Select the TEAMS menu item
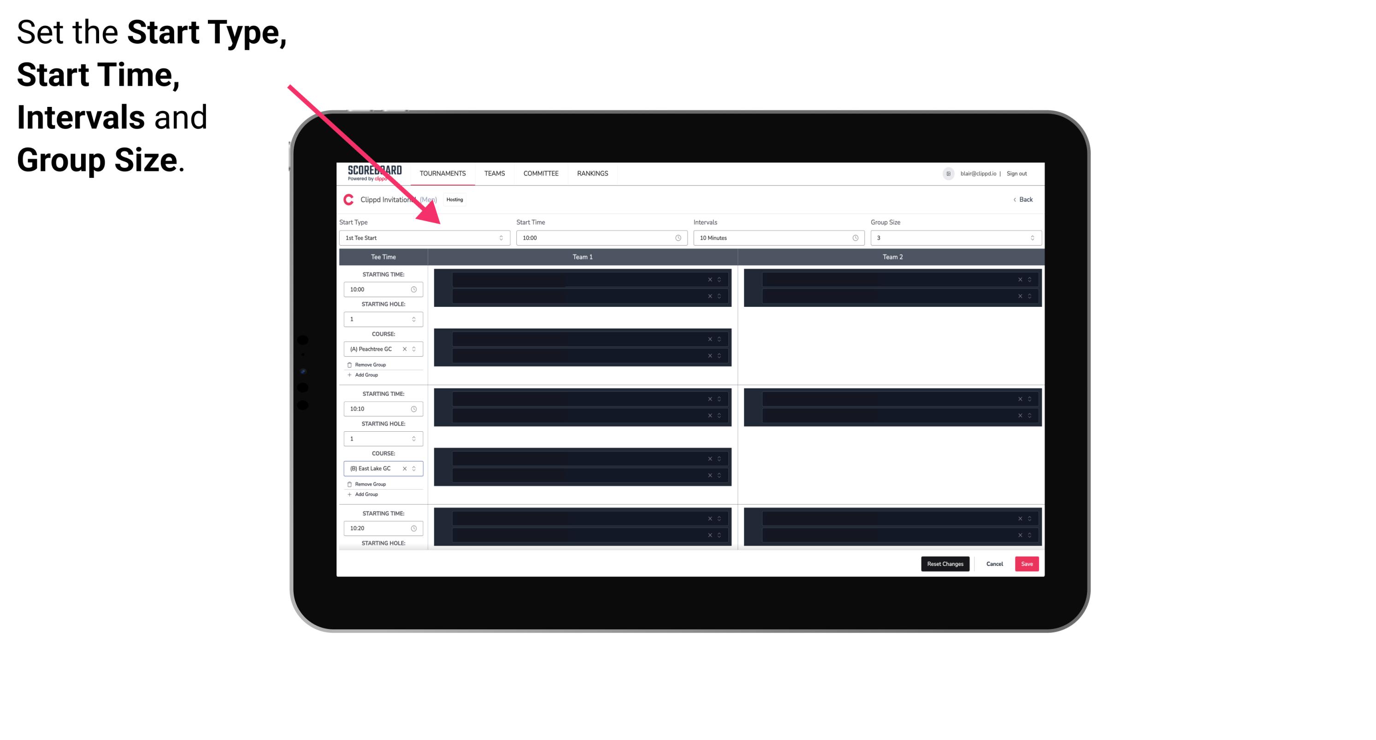Screen dimensions: 1376x740 [492, 173]
